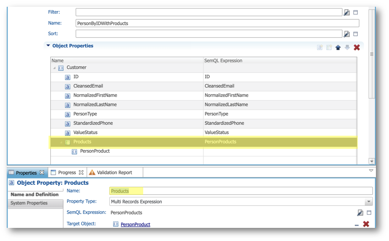Click the add multi-record property icon

329,47
